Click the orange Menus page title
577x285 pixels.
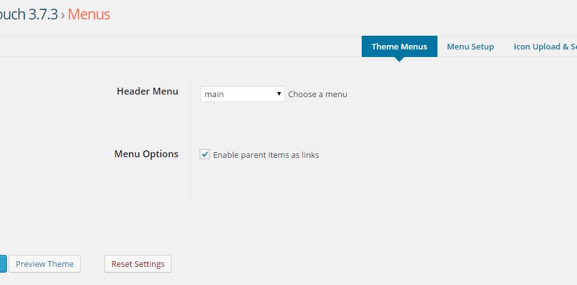coord(89,14)
